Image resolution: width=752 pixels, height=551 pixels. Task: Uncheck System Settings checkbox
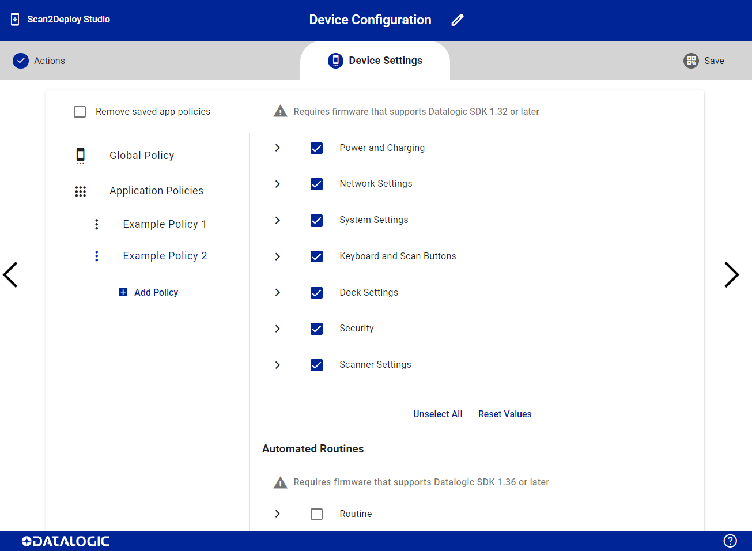pyautogui.click(x=316, y=221)
